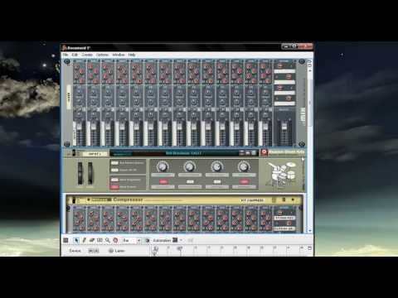The image size is (398, 298).
Task: Select the Razor tool in sequencer toolbar
Action: click(x=99, y=240)
